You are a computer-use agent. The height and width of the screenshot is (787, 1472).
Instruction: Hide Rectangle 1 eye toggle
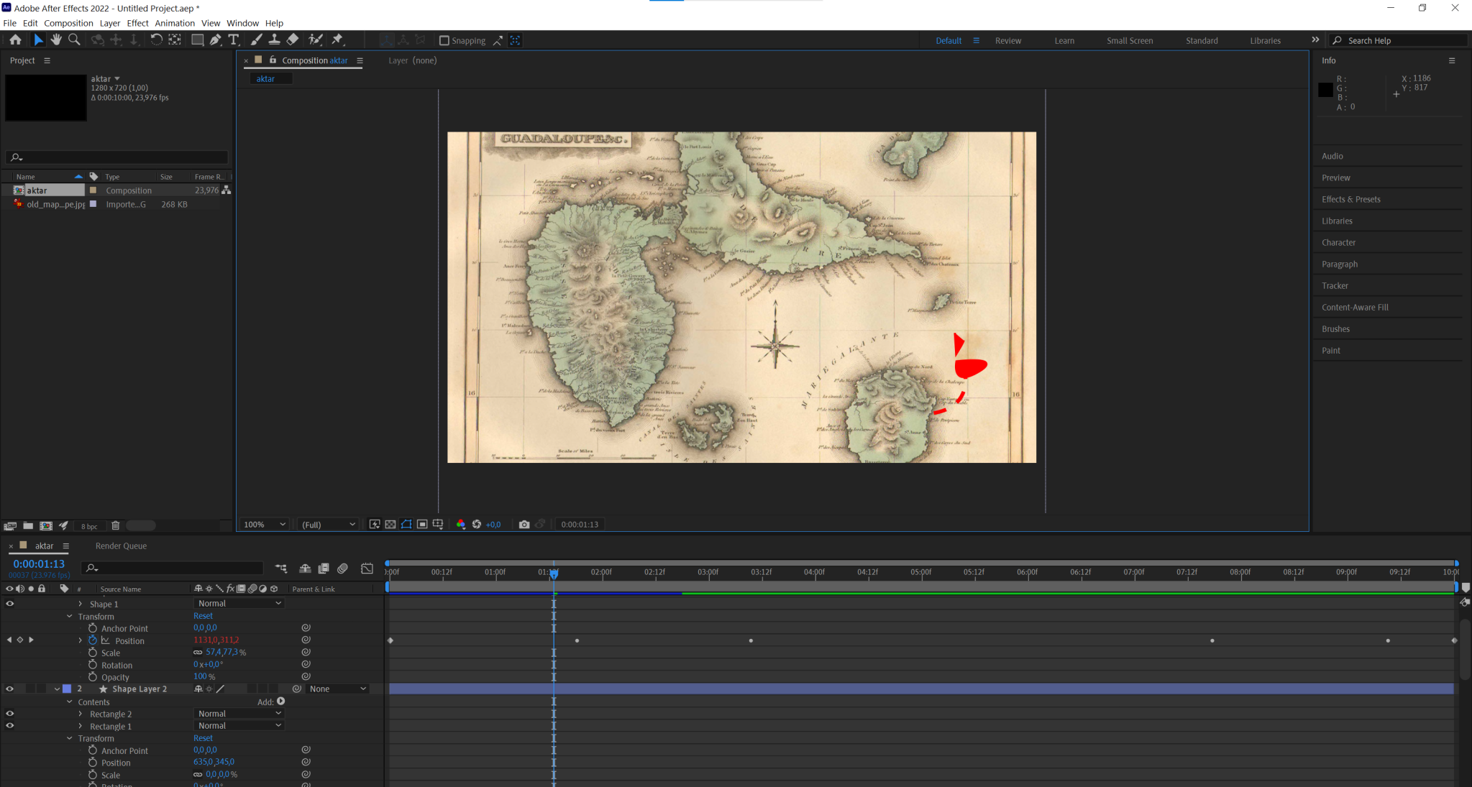10,726
